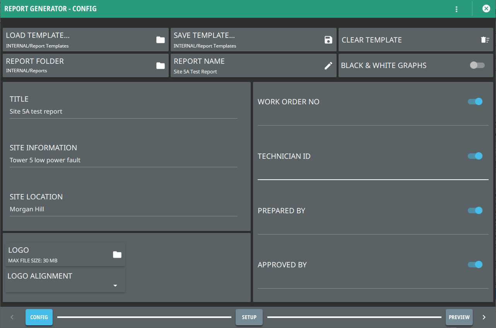Go to the Setup step
The image size is (496, 328).
click(x=249, y=317)
